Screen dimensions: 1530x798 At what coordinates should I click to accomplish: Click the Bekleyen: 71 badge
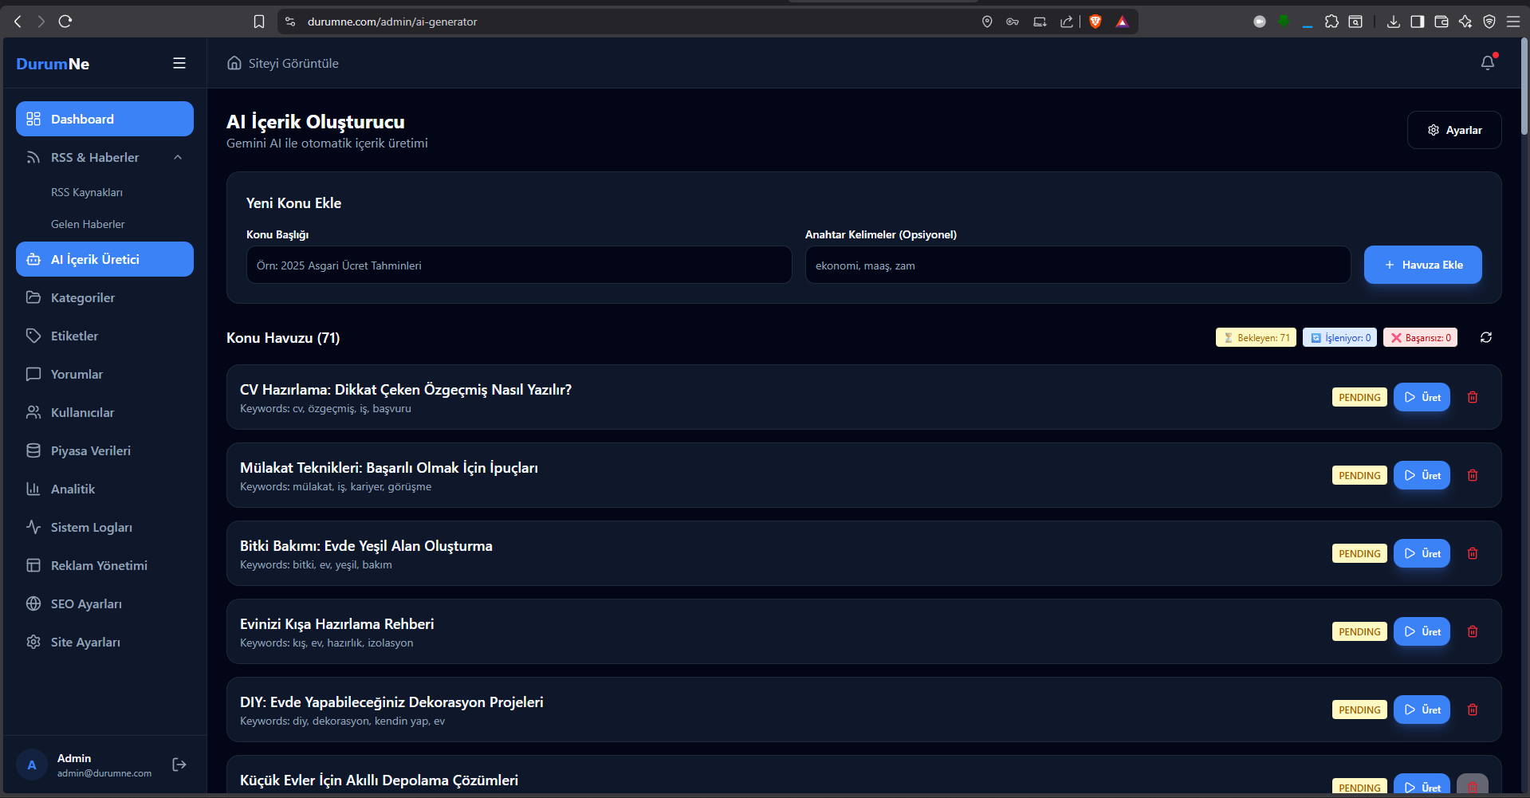tap(1256, 337)
